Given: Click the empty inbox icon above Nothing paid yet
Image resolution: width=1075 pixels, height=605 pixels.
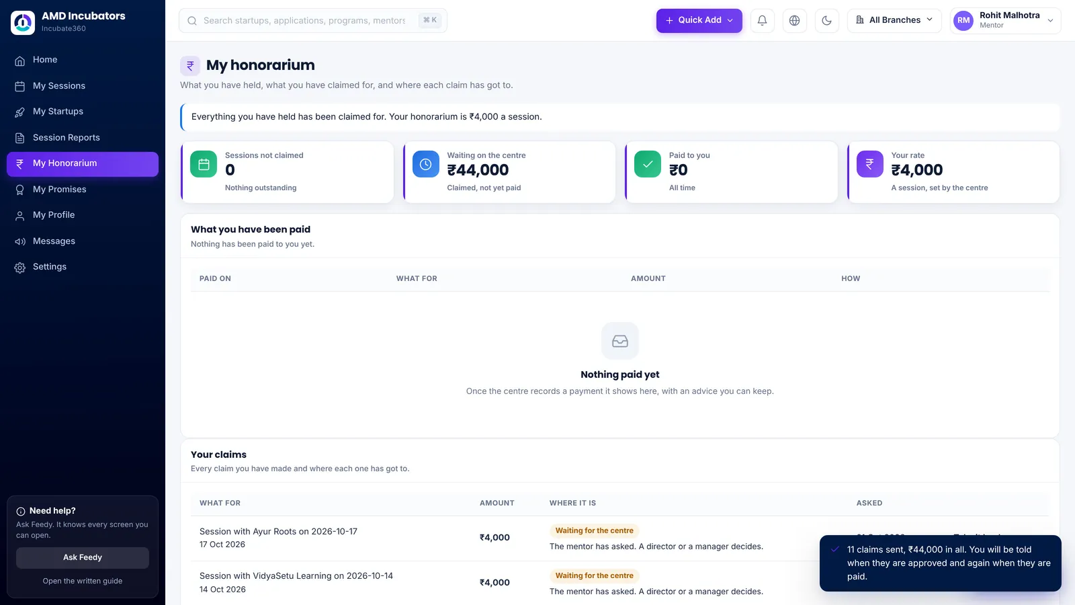Looking at the screenshot, I should click(620, 341).
